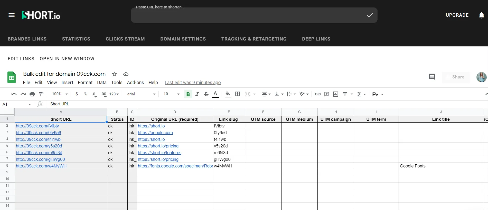Open the text color picker
This screenshot has height=210, width=488.
tap(215, 94)
